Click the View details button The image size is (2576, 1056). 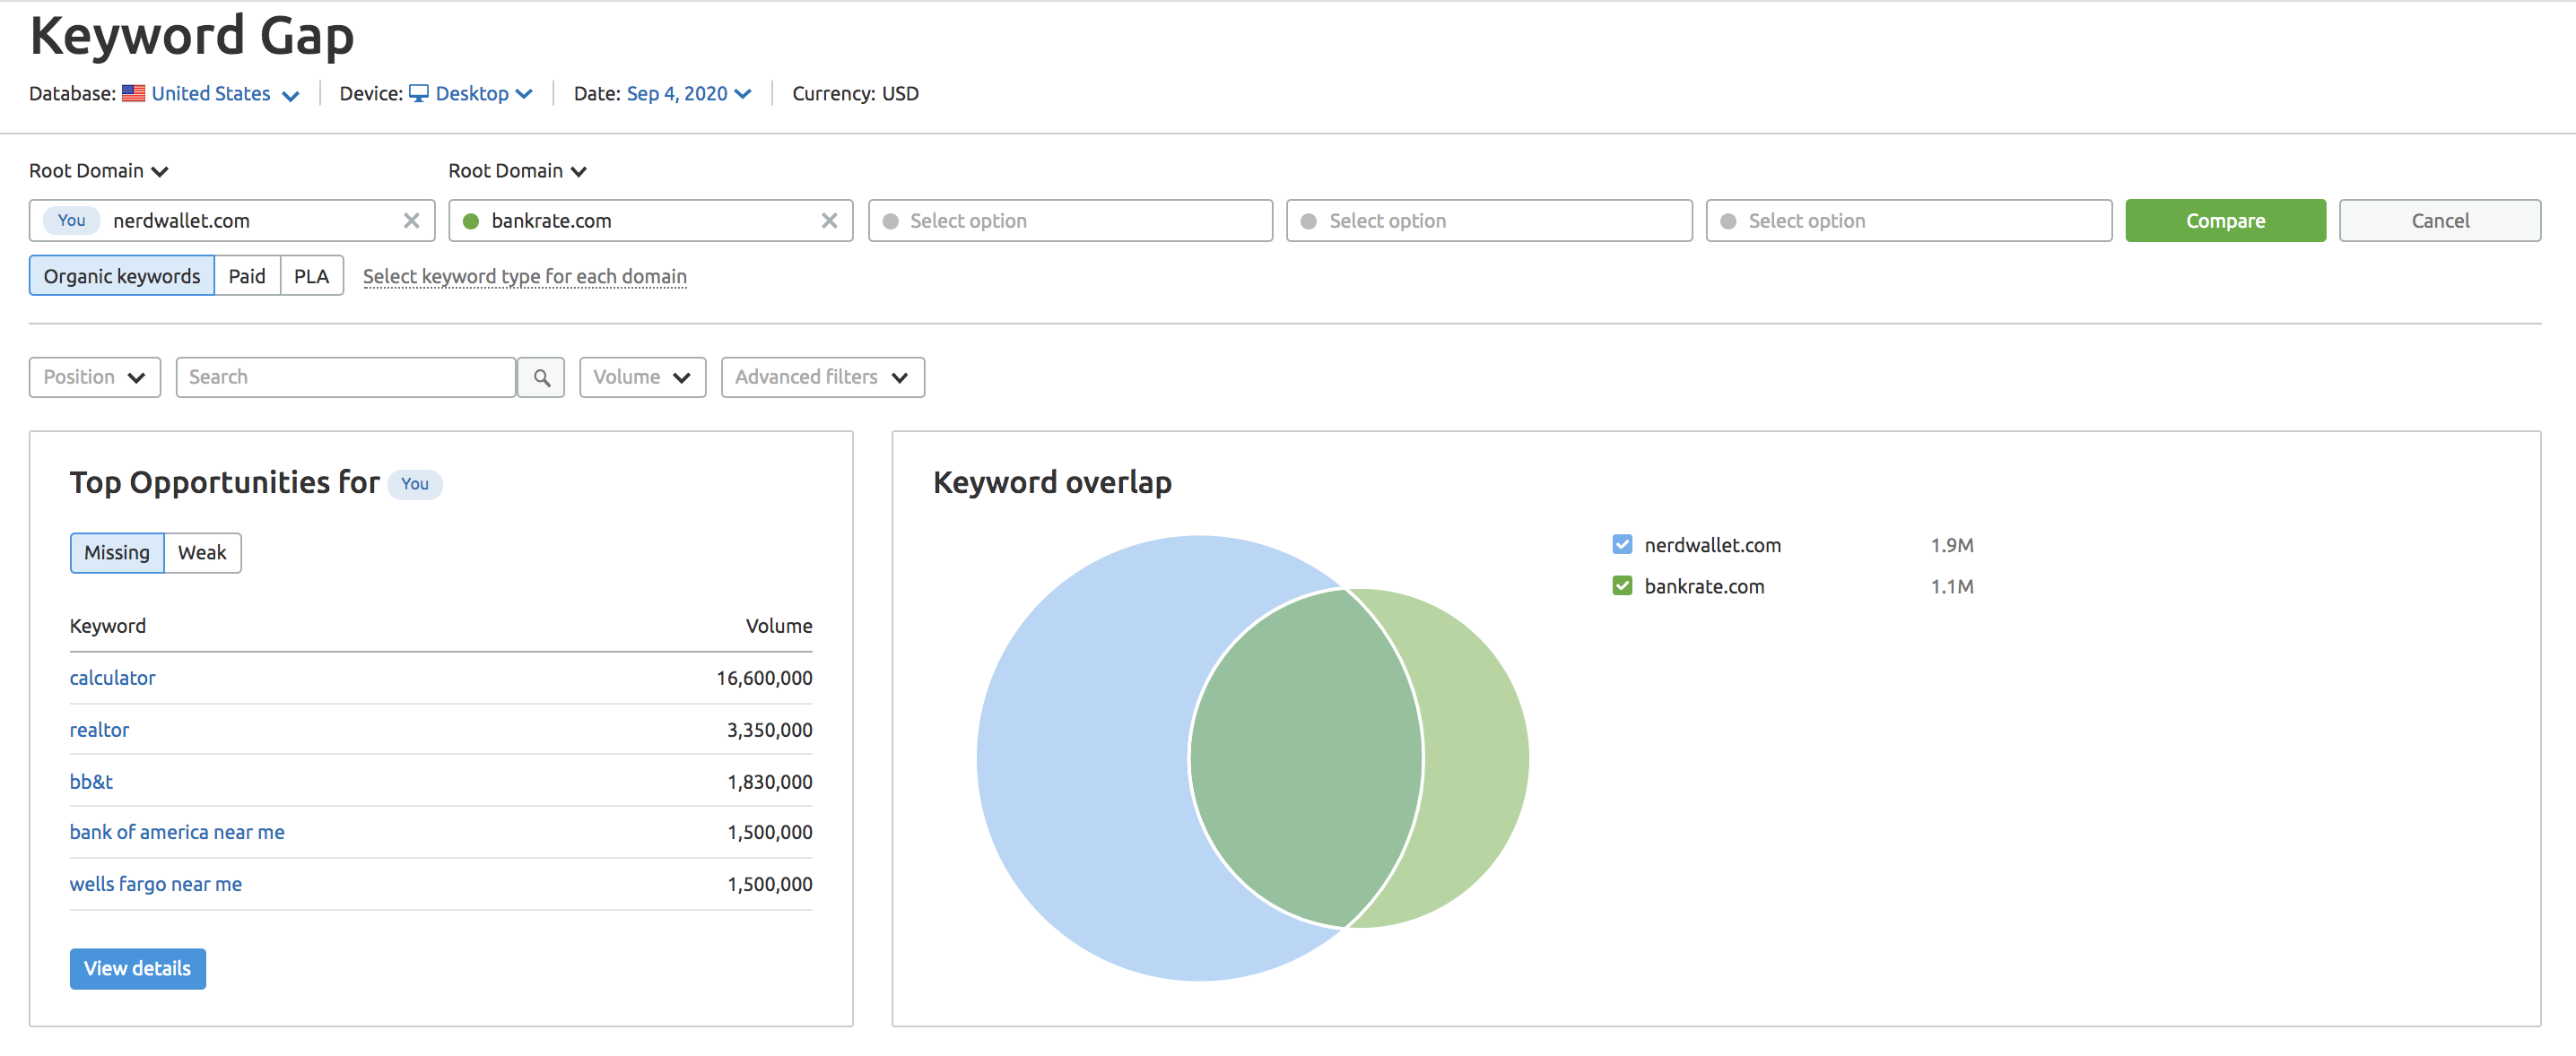[138, 968]
